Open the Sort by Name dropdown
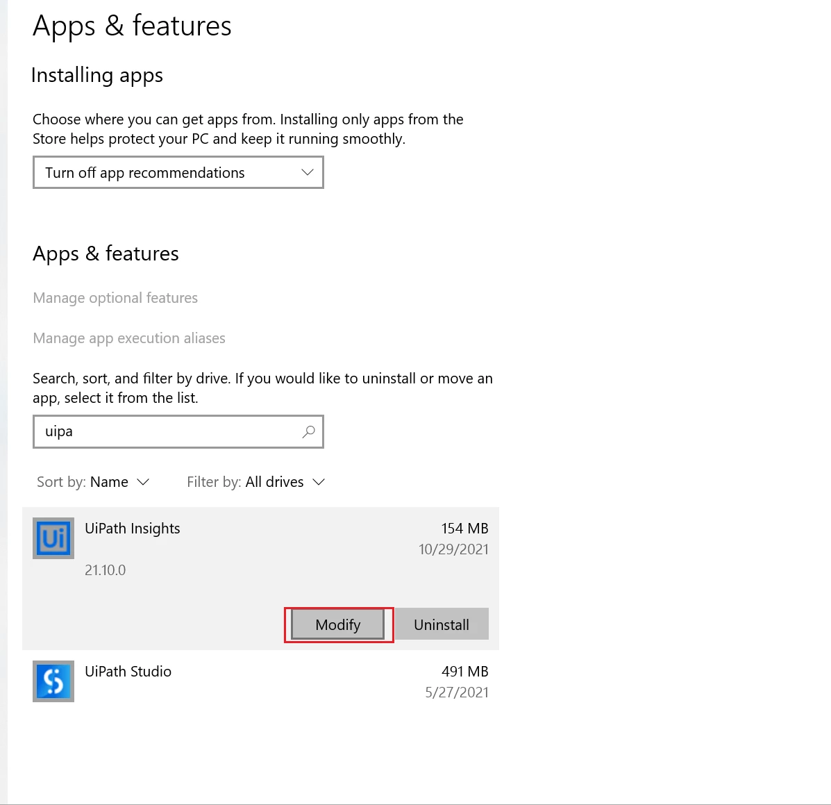The image size is (831, 805). tap(93, 482)
